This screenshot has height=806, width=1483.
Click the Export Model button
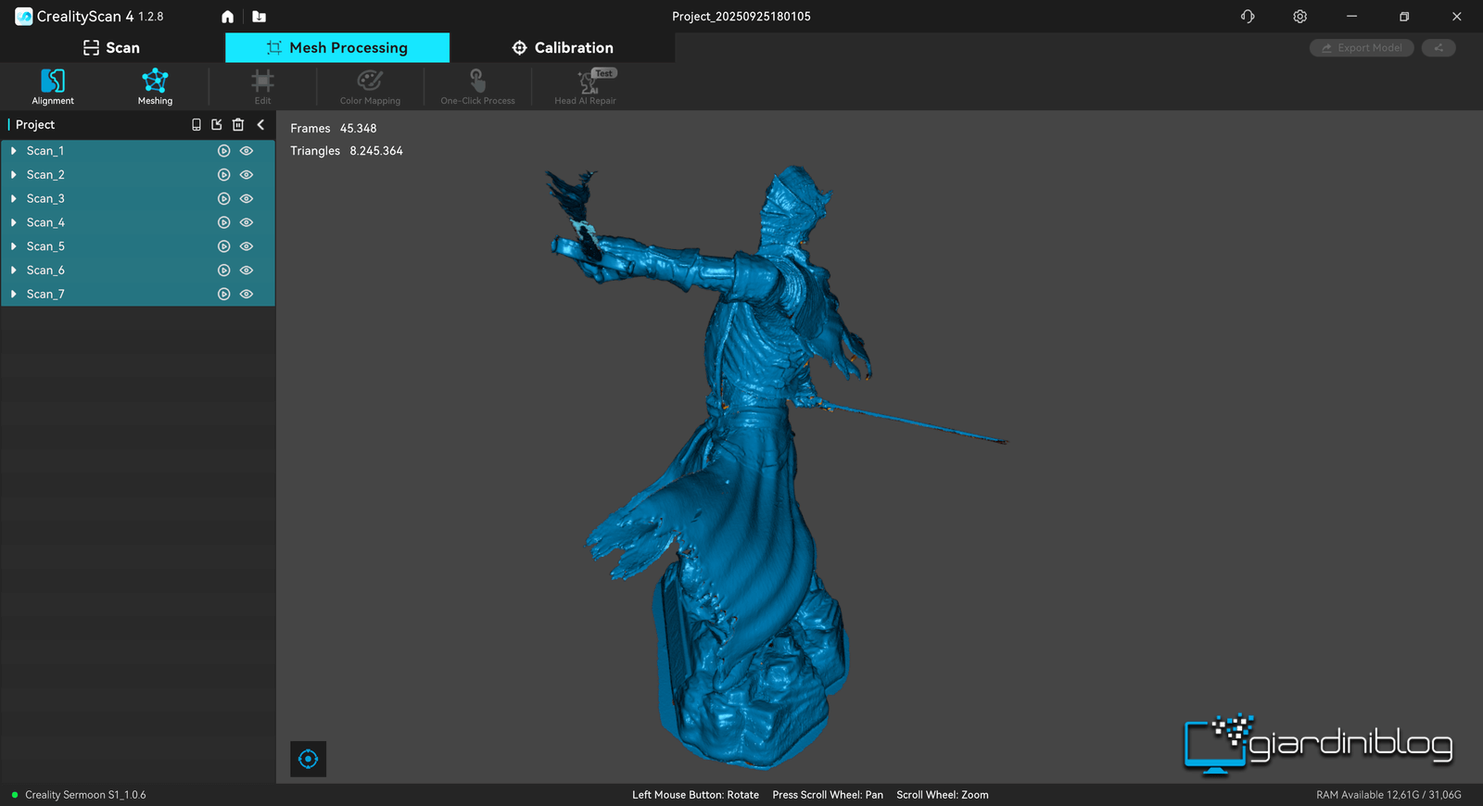tap(1361, 48)
